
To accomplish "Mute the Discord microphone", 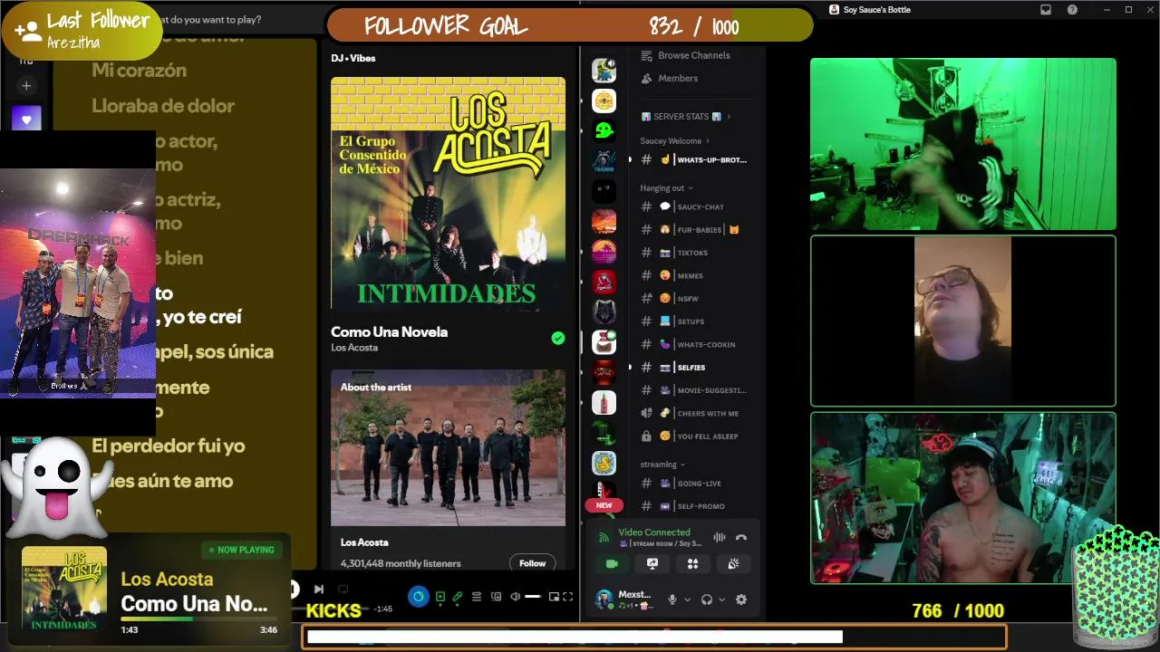I will click(x=672, y=599).
